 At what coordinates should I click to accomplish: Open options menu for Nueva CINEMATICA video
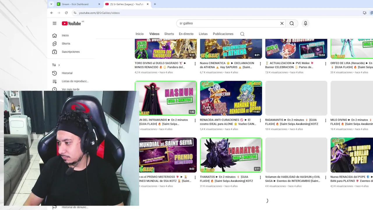coord(261,64)
